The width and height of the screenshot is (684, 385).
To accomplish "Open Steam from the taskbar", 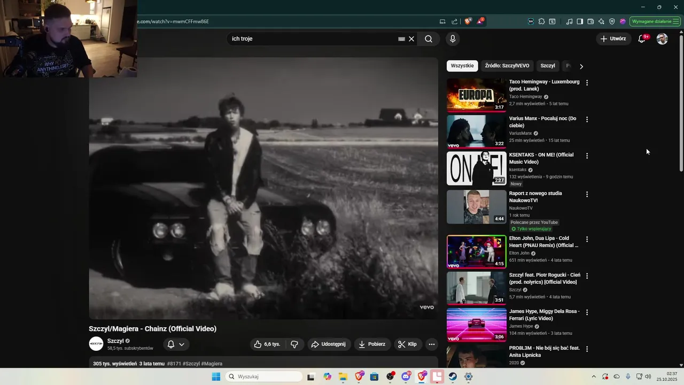I will (x=453, y=376).
